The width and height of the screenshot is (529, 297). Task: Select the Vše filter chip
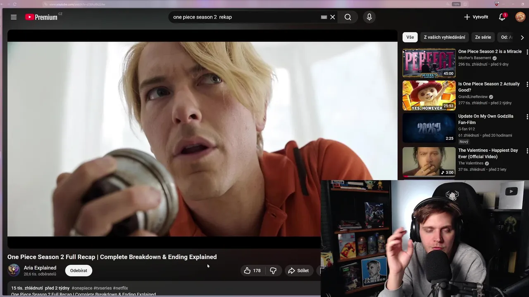[x=410, y=37]
